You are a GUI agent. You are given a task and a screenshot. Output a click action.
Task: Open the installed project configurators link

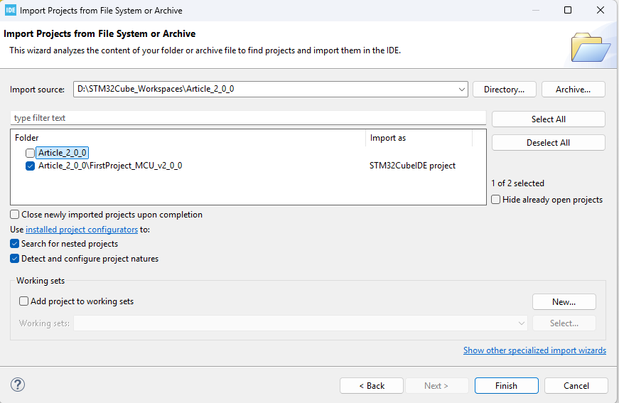point(82,230)
